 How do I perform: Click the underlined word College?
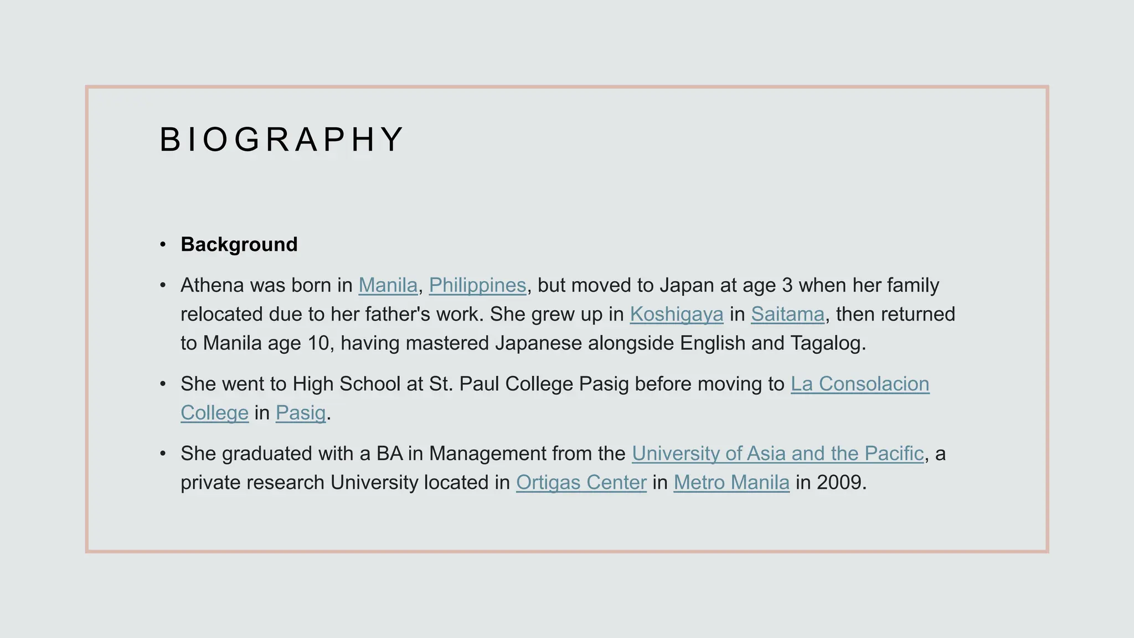pos(214,413)
